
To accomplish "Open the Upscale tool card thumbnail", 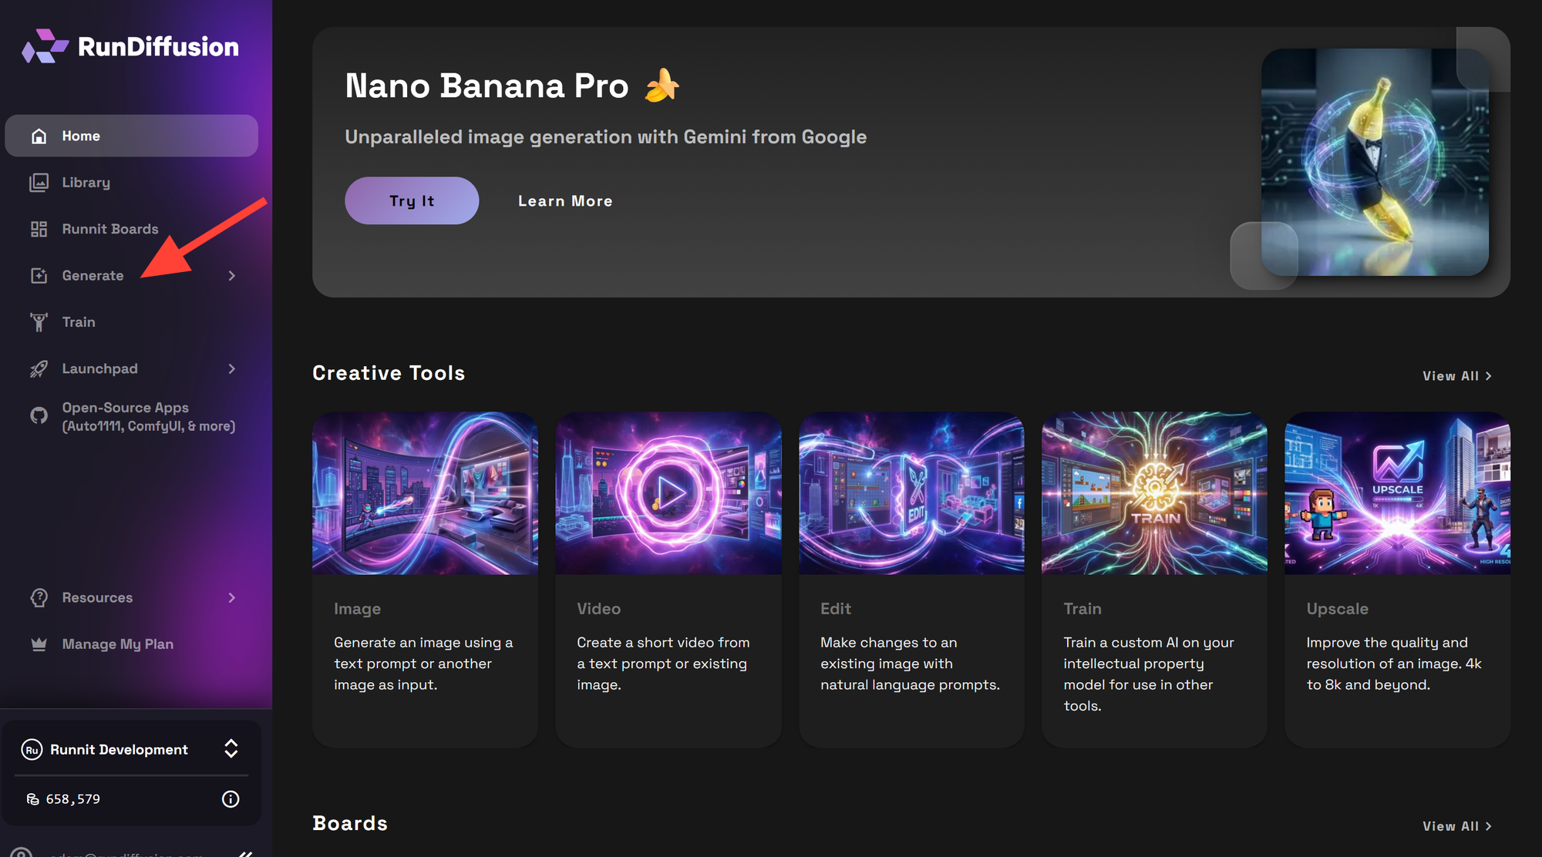I will tap(1397, 493).
